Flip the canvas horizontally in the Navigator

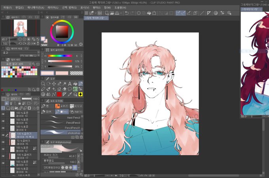click(x=33, y=44)
